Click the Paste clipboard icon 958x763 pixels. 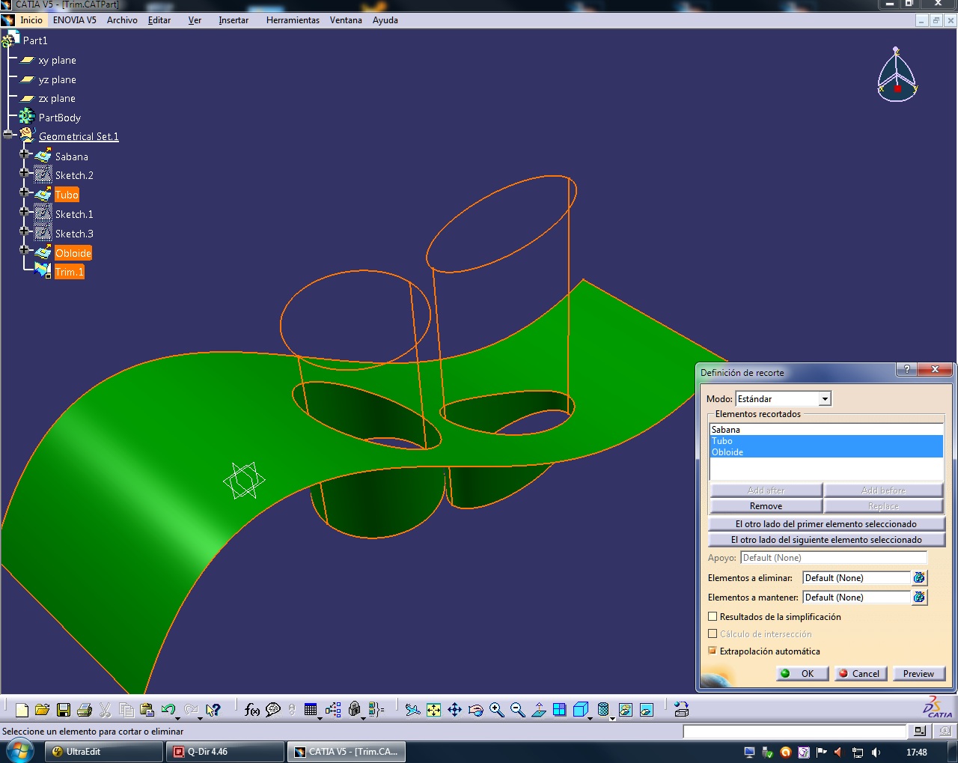click(147, 710)
